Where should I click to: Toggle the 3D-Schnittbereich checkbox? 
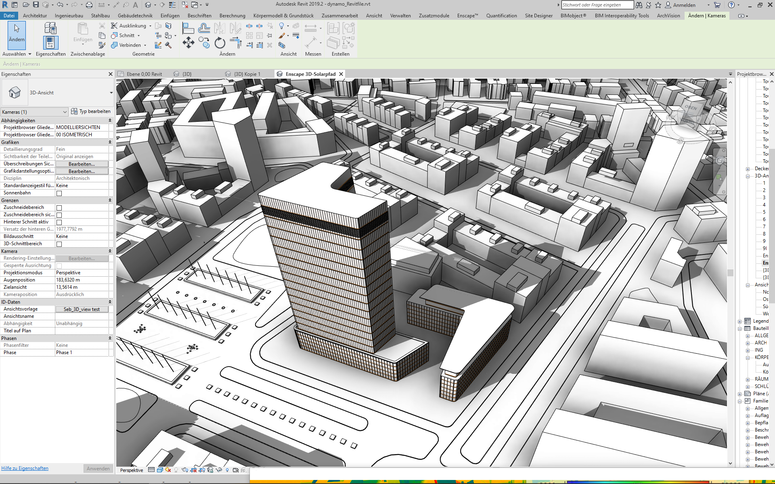(59, 244)
